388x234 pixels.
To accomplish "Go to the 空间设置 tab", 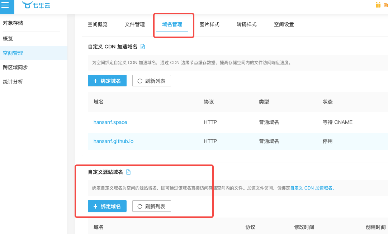I will point(284,24).
